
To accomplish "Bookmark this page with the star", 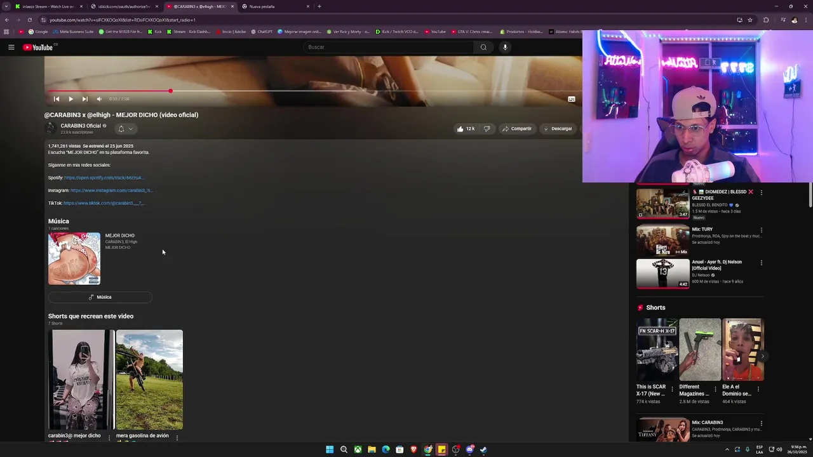I will 749,20.
